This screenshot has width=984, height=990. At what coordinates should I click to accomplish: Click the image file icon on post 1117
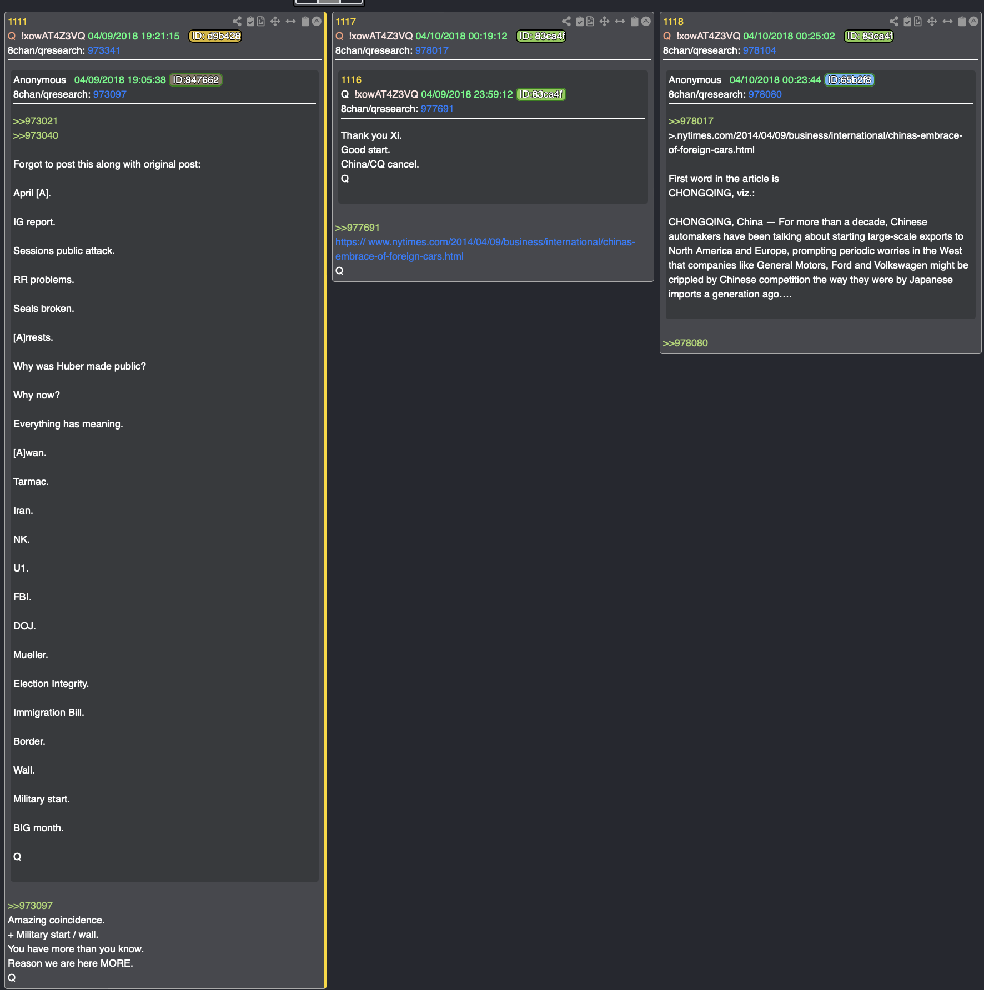(x=590, y=22)
